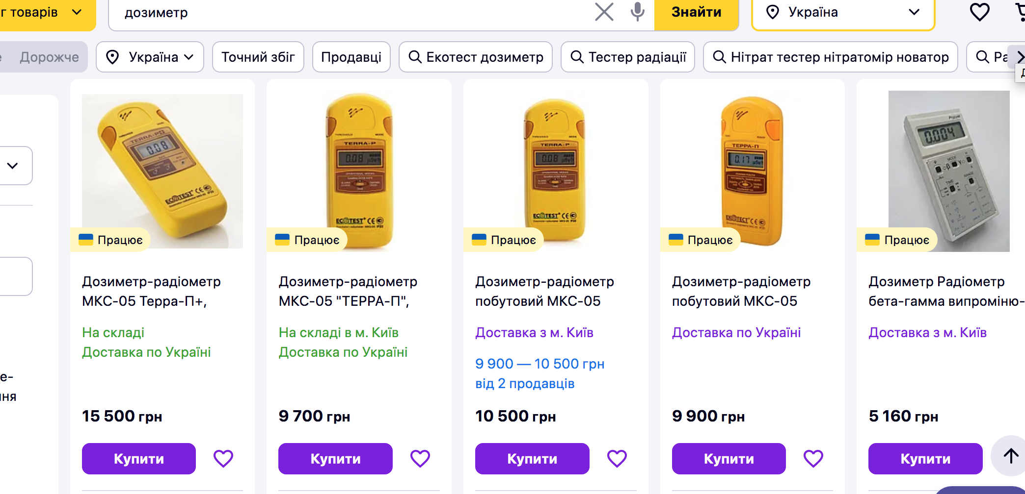This screenshot has width=1025, height=494.
Task: Open the Продавці filter
Action: click(x=351, y=57)
